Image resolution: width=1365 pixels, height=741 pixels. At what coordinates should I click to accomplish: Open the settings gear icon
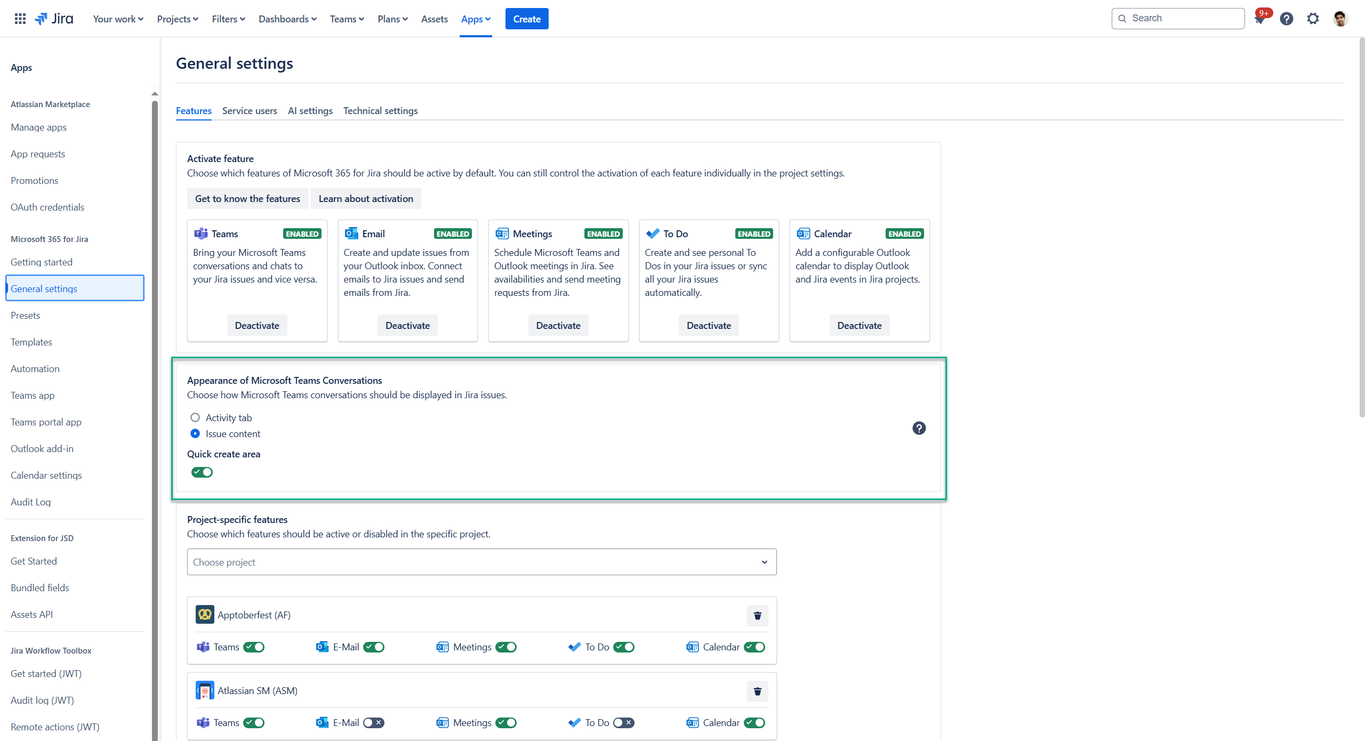pos(1313,19)
